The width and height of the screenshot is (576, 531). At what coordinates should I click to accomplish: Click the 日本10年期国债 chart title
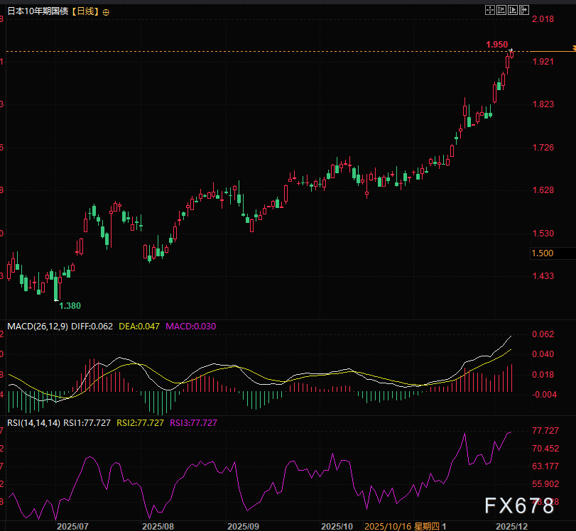(x=37, y=13)
